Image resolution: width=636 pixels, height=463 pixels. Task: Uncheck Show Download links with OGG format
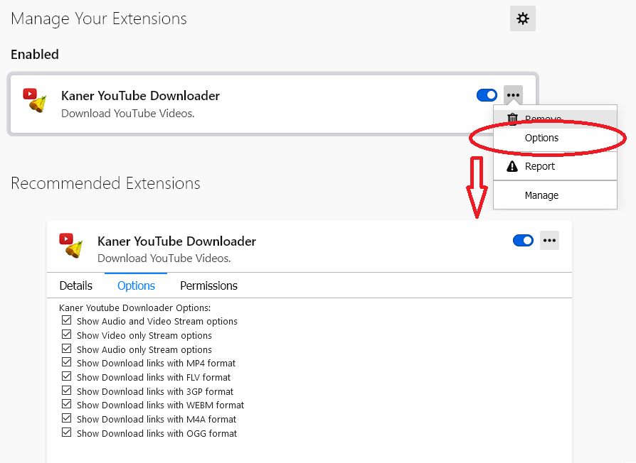67,432
